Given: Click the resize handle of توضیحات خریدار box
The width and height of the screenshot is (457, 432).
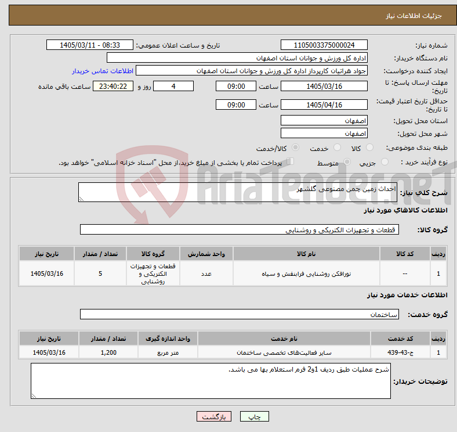Looking at the screenshot, I should [x=34, y=396].
